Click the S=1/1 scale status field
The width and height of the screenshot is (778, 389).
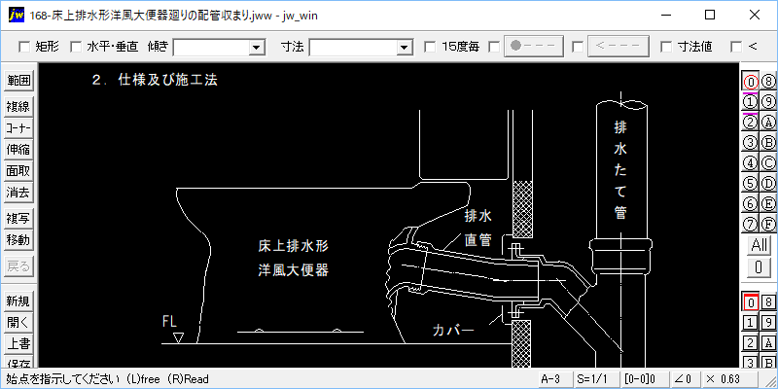[x=596, y=379]
